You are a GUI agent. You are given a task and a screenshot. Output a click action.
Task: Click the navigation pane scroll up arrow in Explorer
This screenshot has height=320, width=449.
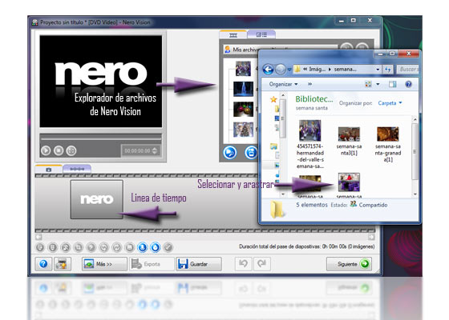[283, 96]
